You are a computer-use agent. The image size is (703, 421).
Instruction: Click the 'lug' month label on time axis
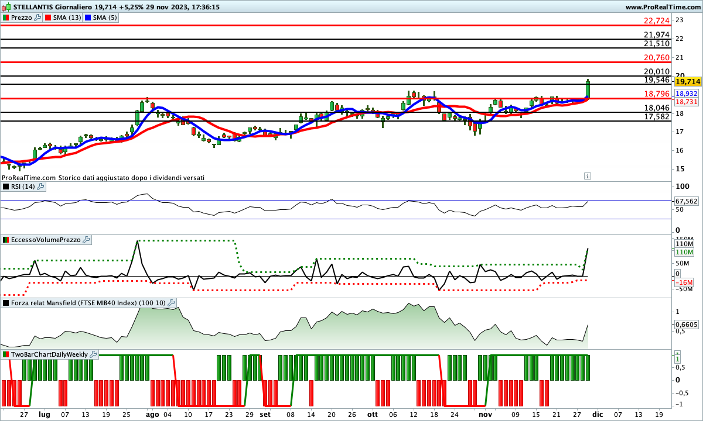click(x=45, y=414)
